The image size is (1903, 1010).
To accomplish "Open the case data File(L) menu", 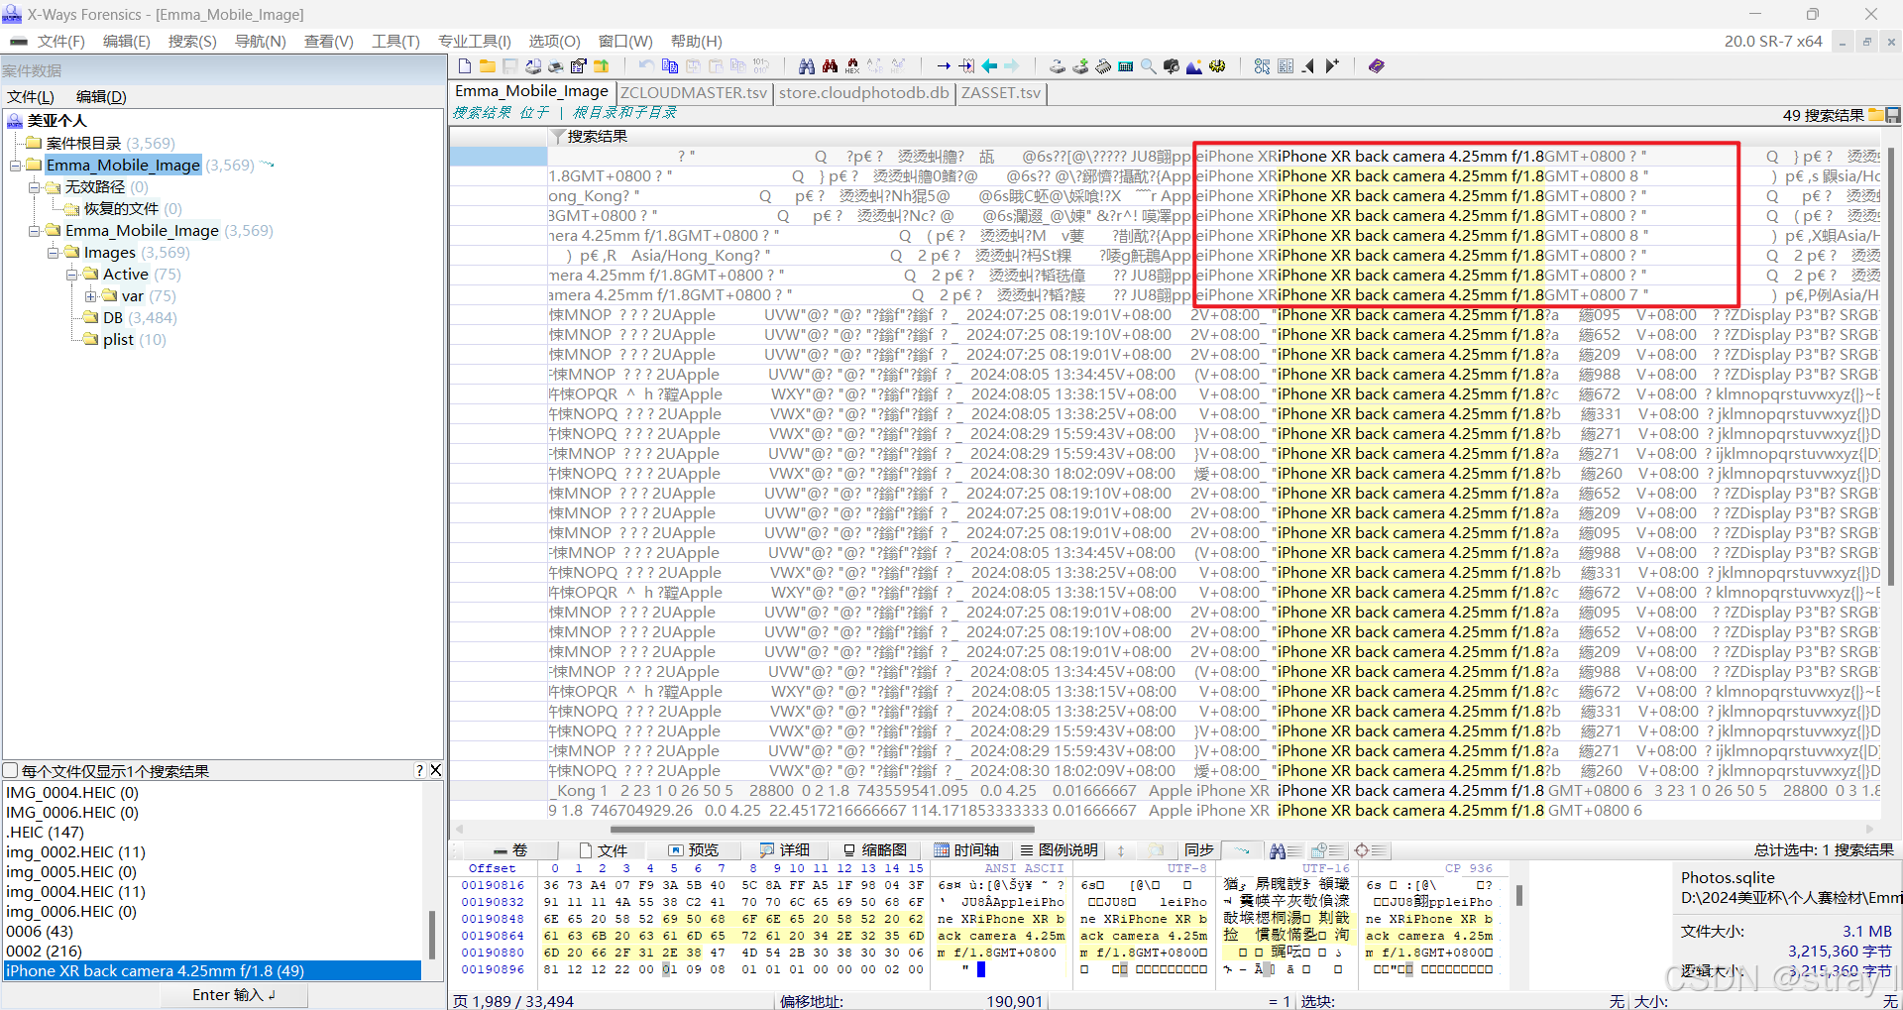I will (x=31, y=97).
